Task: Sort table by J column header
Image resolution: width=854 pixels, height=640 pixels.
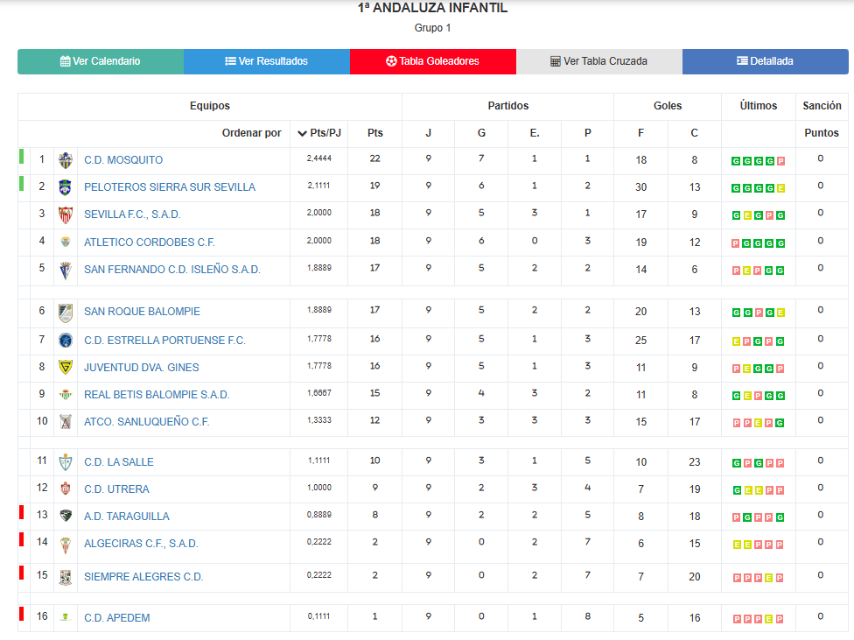Action: click(x=428, y=134)
